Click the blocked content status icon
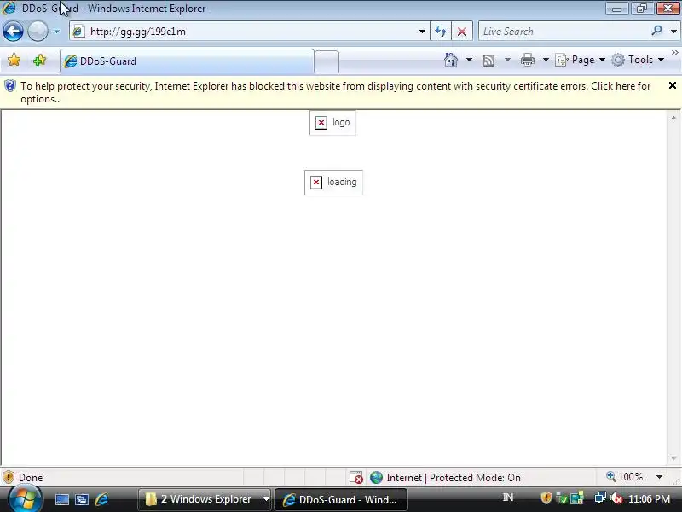This screenshot has width=682, height=512. (356, 478)
